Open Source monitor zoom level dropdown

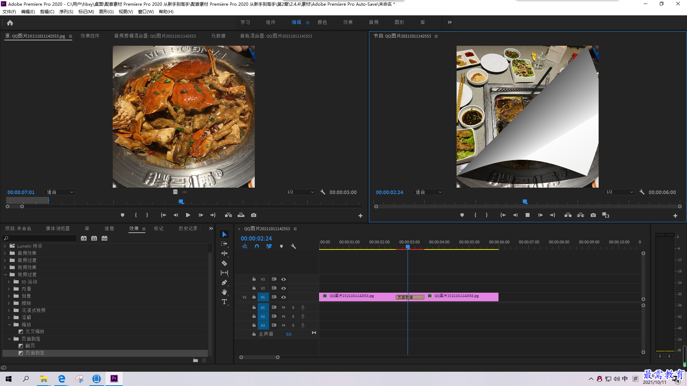tap(59, 192)
